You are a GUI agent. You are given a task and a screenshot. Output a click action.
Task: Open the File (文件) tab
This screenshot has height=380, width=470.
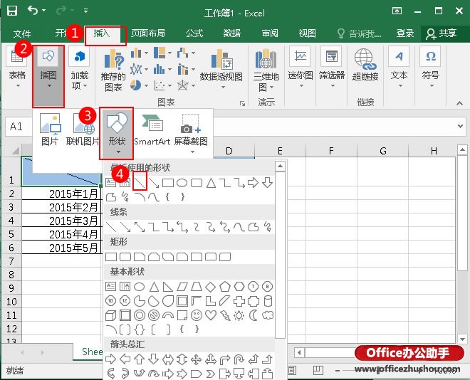pyautogui.click(x=22, y=33)
